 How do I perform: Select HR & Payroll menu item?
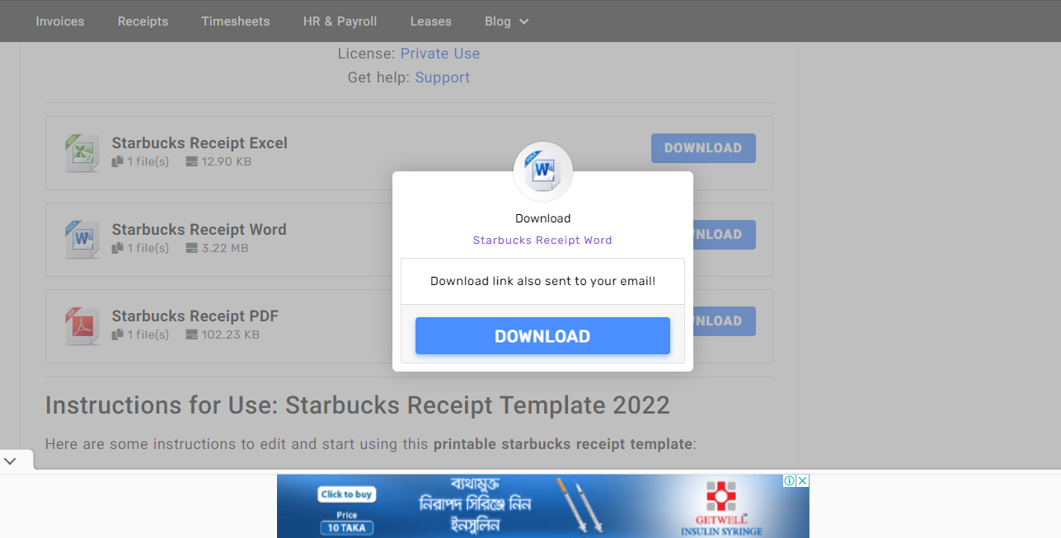[x=340, y=21]
